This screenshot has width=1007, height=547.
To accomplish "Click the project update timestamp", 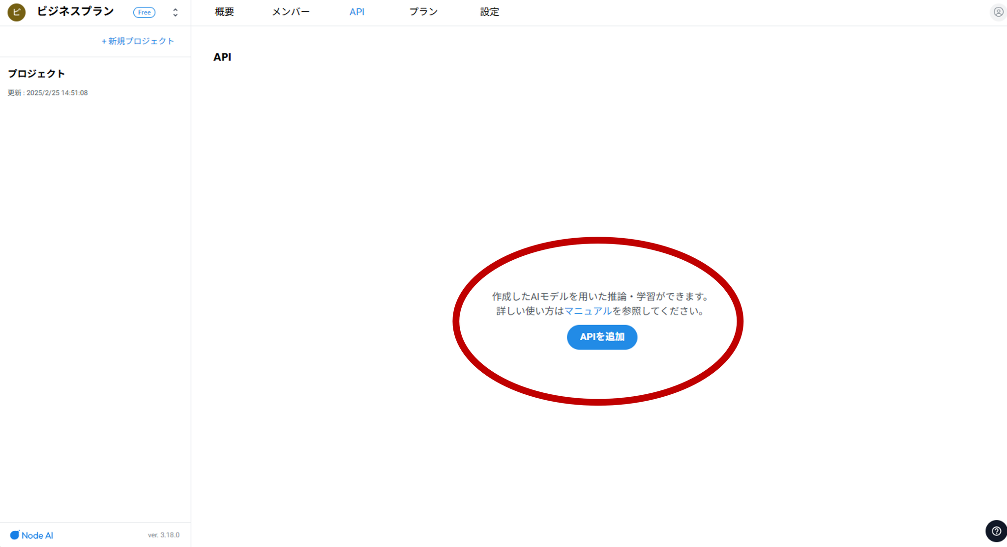I will pyautogui.click(x=48, y=93).
